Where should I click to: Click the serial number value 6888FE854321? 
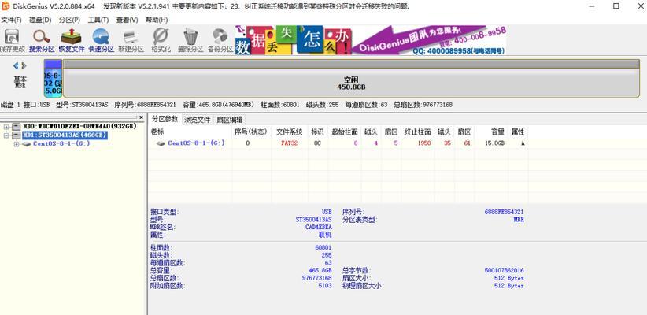tap(505, 212)
